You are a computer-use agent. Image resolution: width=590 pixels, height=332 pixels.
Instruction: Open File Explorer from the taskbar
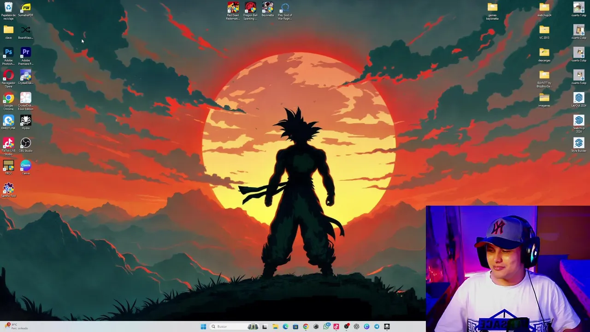pos(275,326)
